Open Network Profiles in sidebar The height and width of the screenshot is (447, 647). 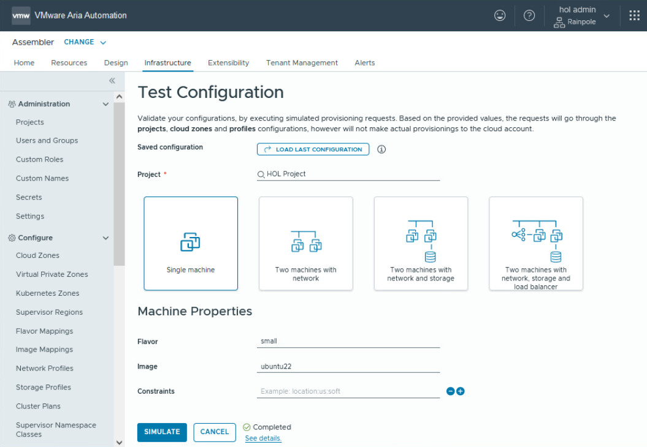point(45,369)
